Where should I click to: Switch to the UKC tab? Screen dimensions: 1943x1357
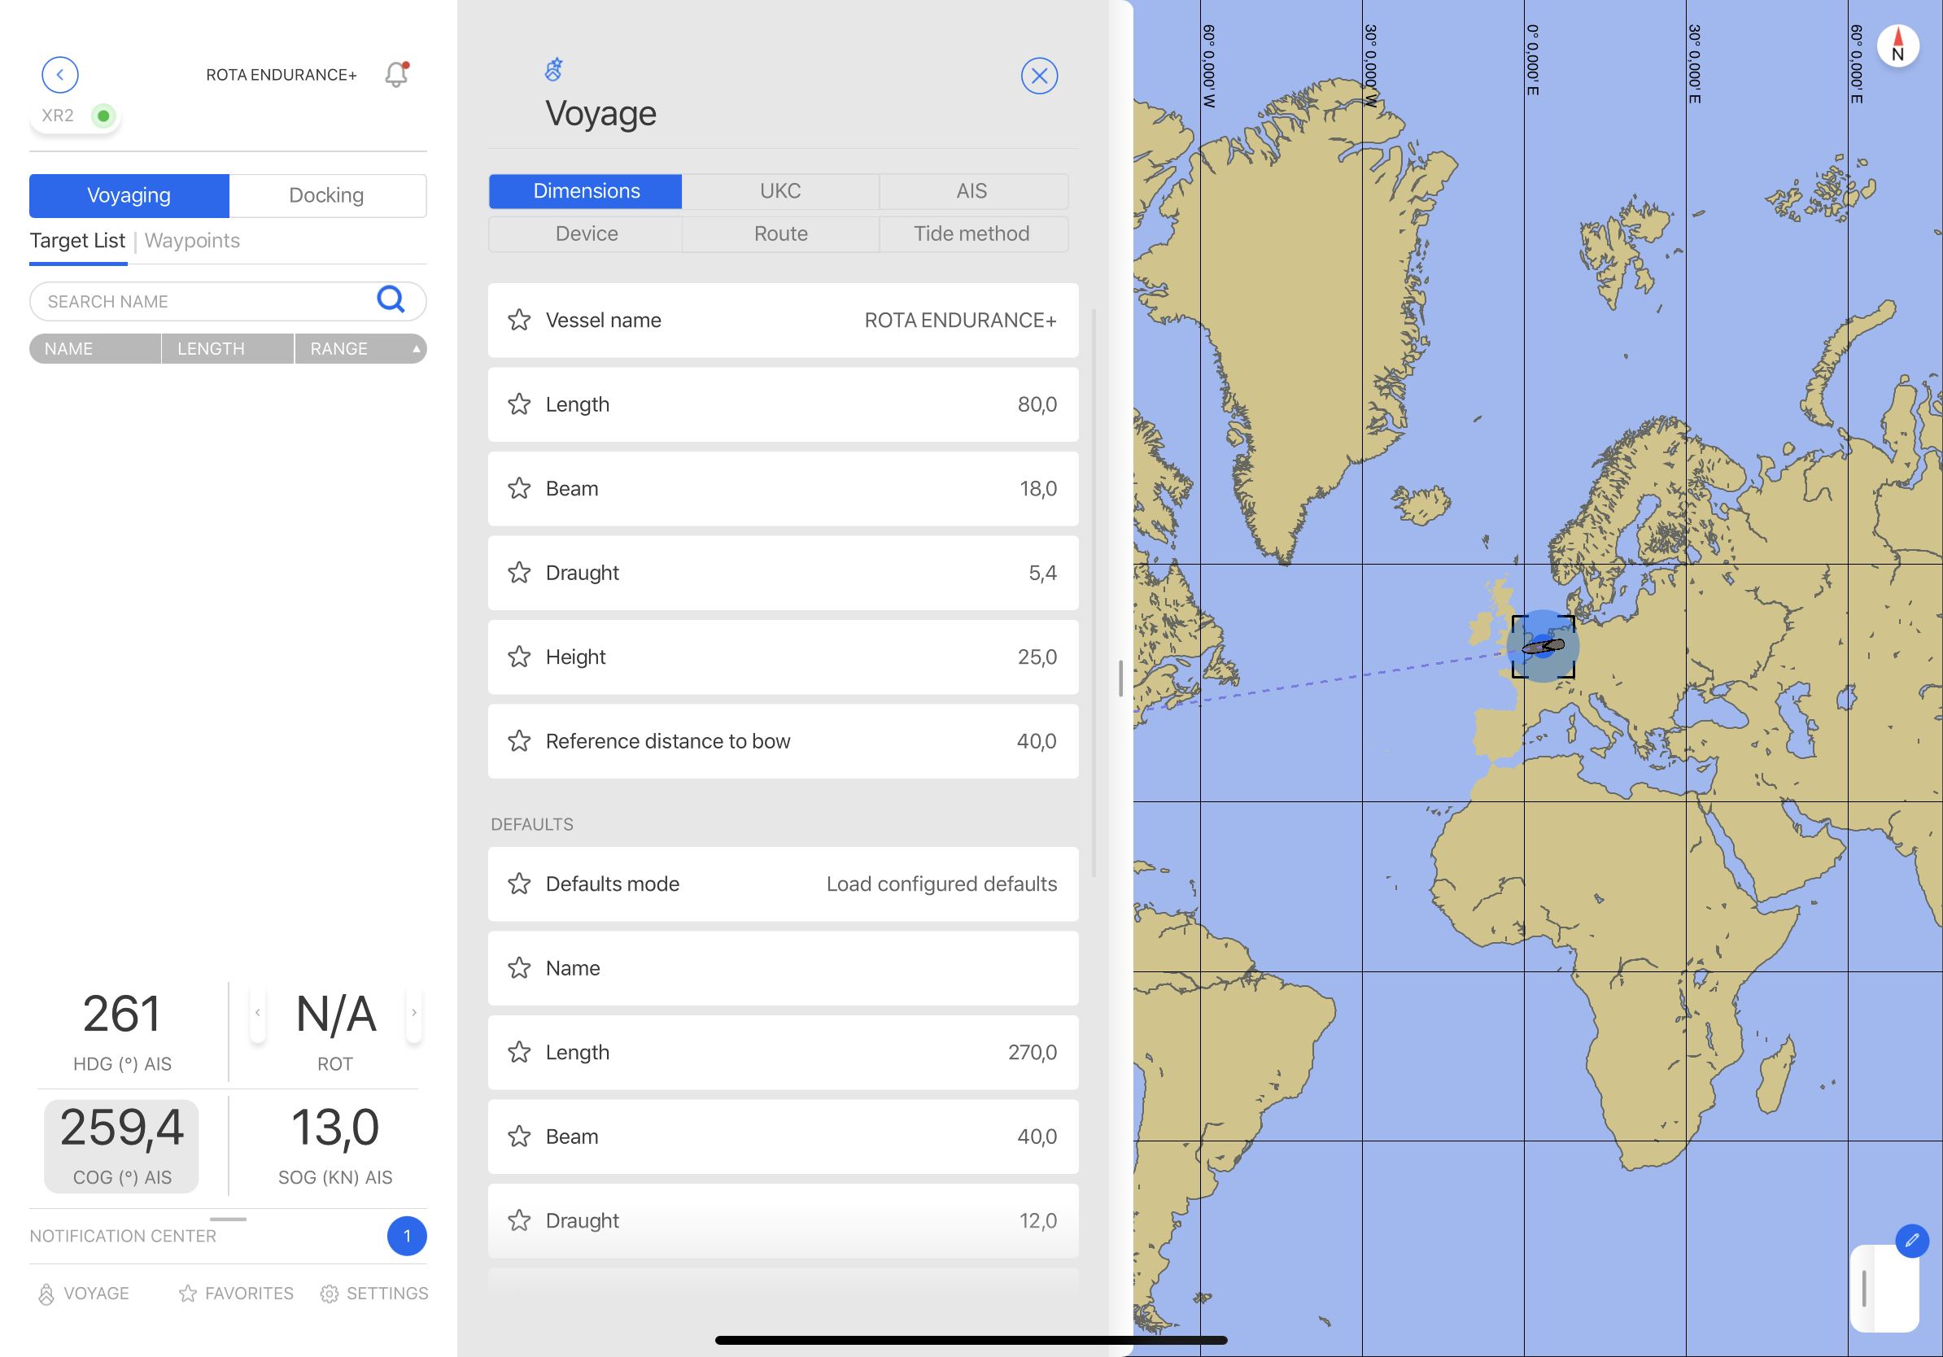coord(779,191)
